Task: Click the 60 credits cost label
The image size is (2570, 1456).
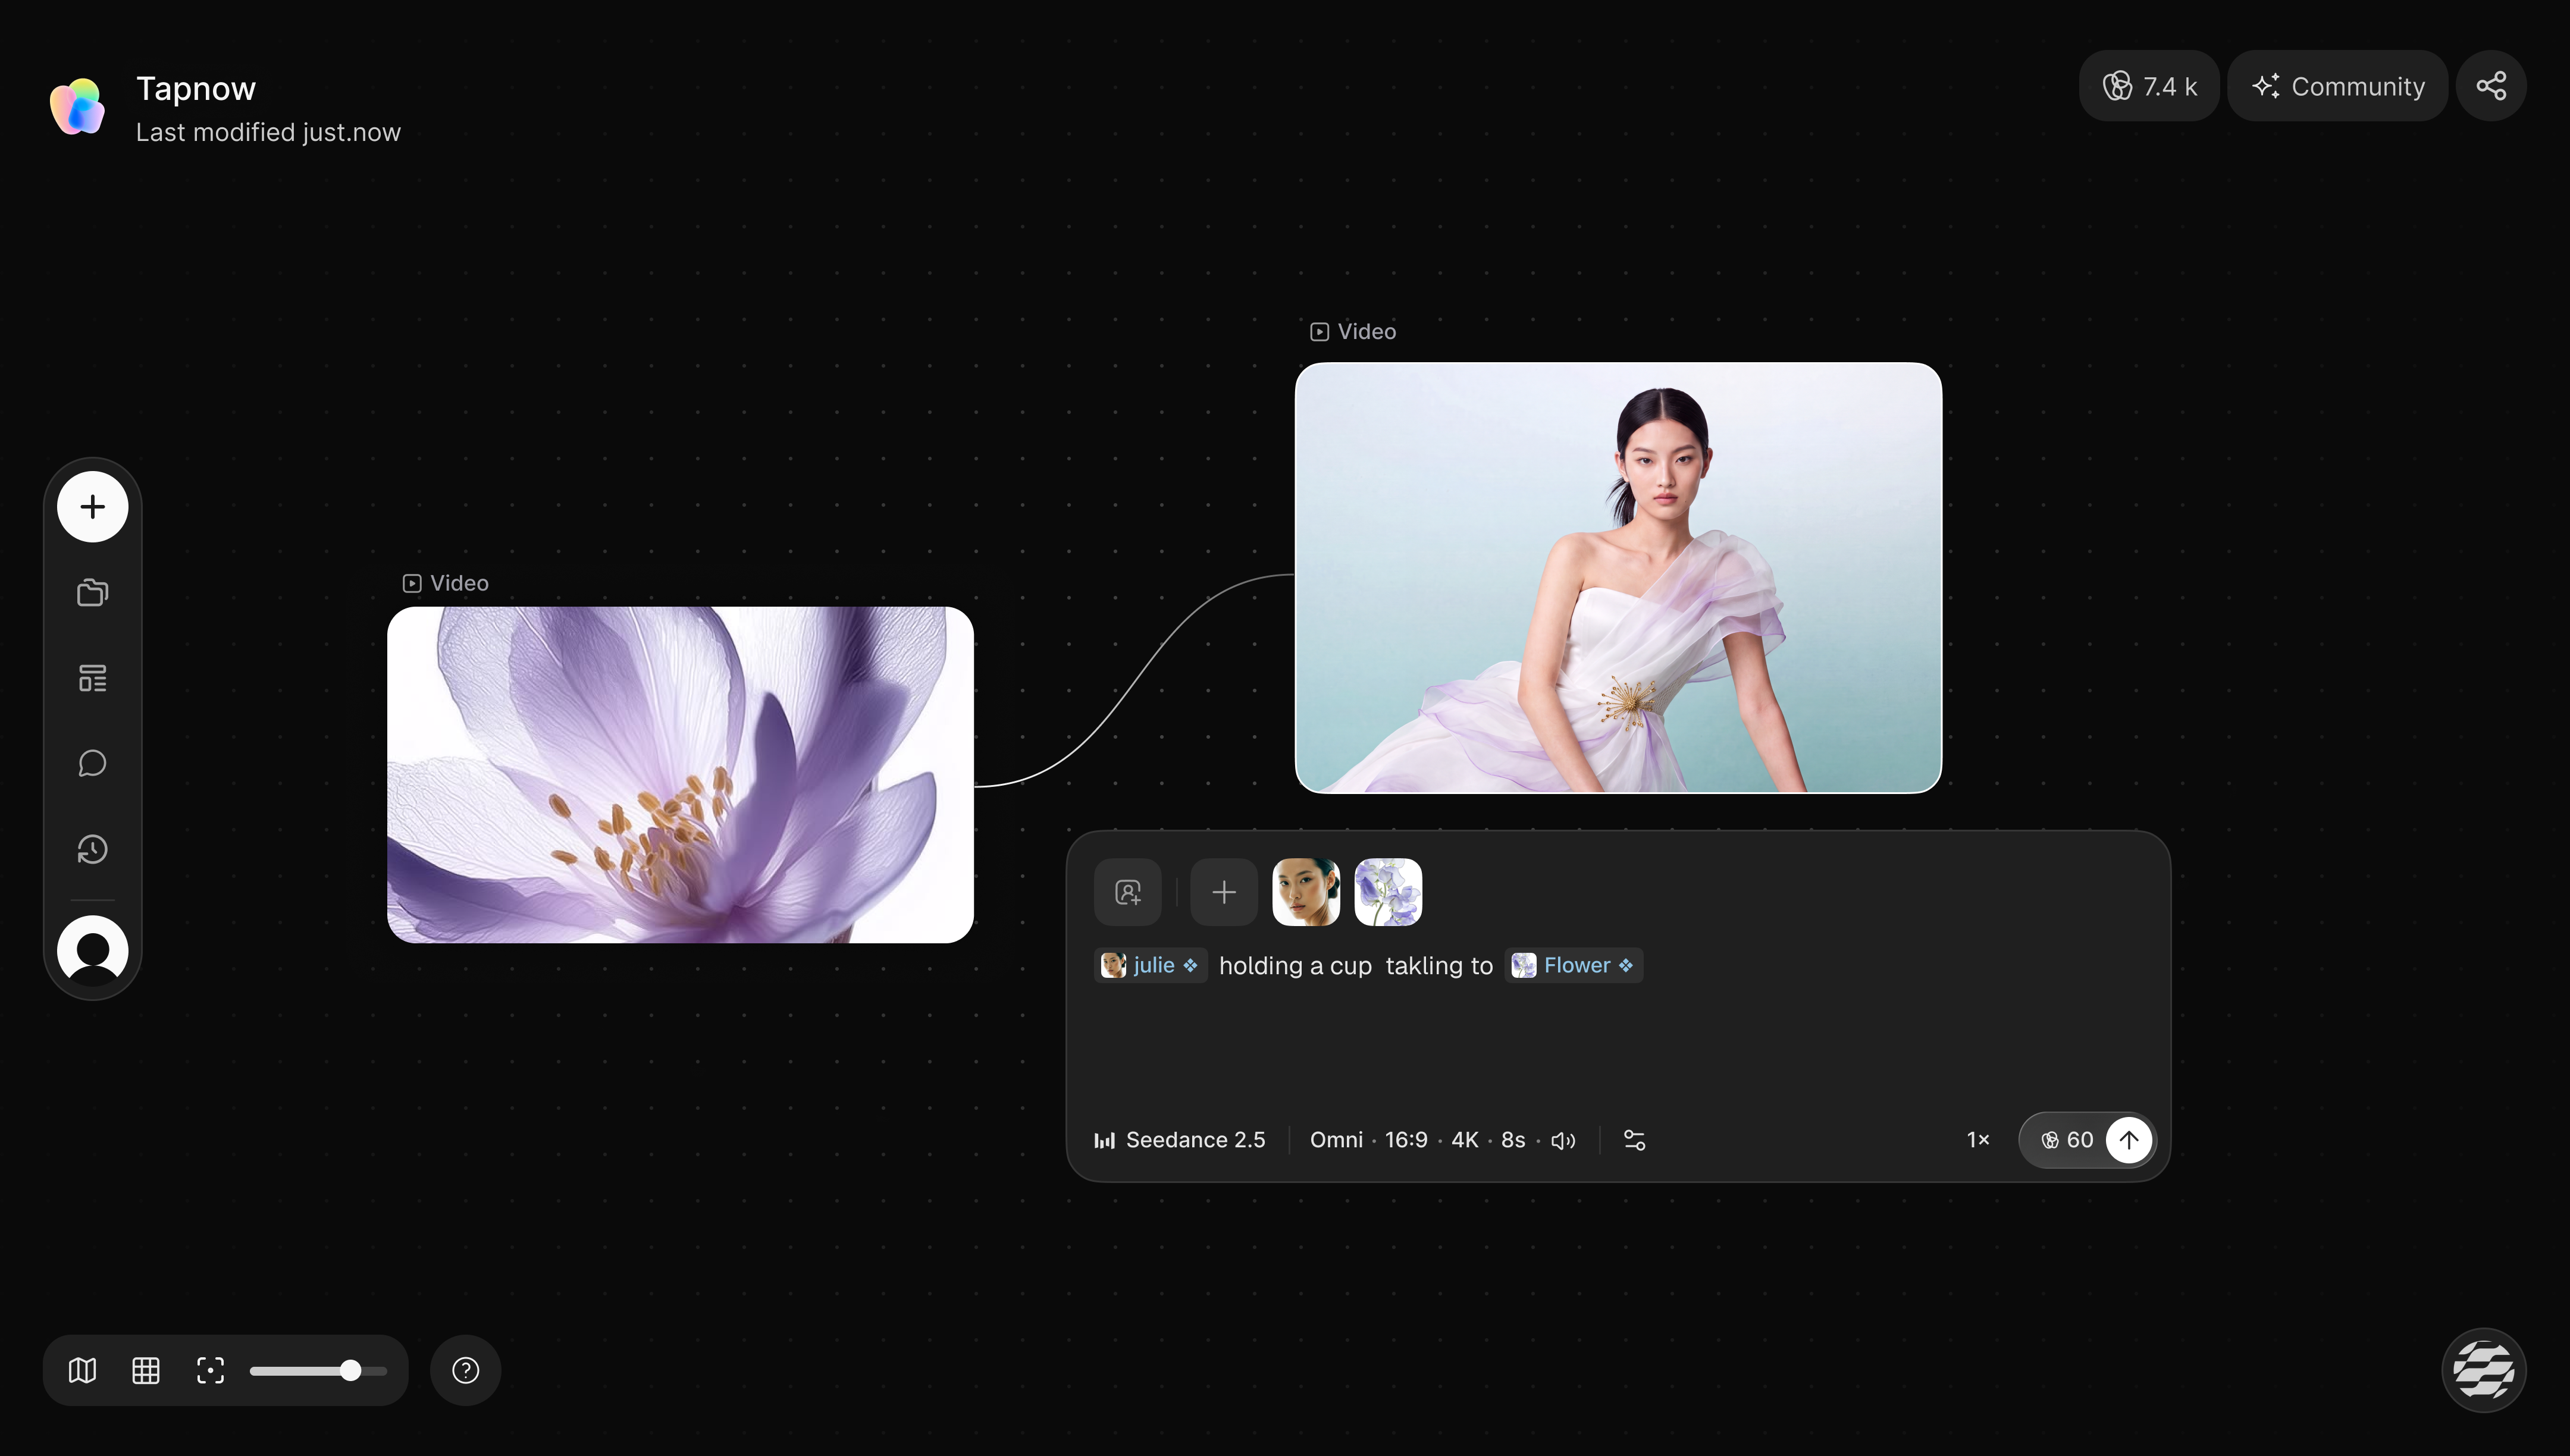Action: [2067, 1140]
